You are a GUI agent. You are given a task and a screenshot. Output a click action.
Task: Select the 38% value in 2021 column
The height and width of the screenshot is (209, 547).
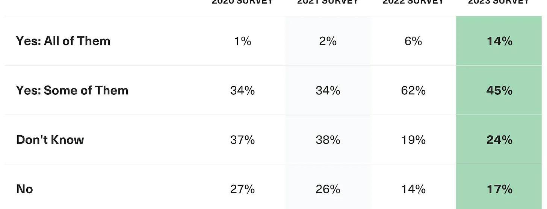[x=328, y=140]
